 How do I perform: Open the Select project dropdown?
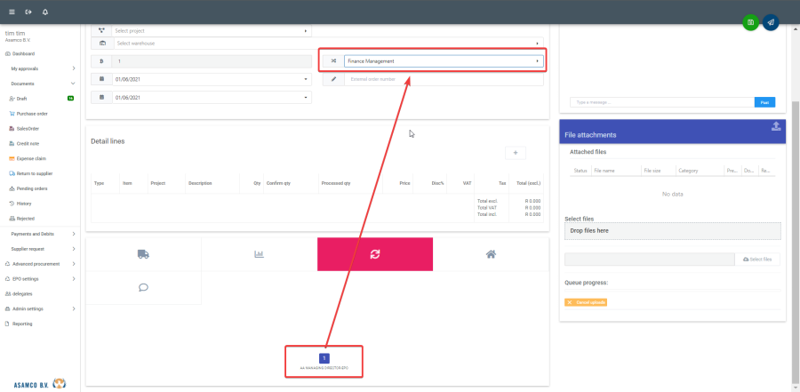[212, 31]
